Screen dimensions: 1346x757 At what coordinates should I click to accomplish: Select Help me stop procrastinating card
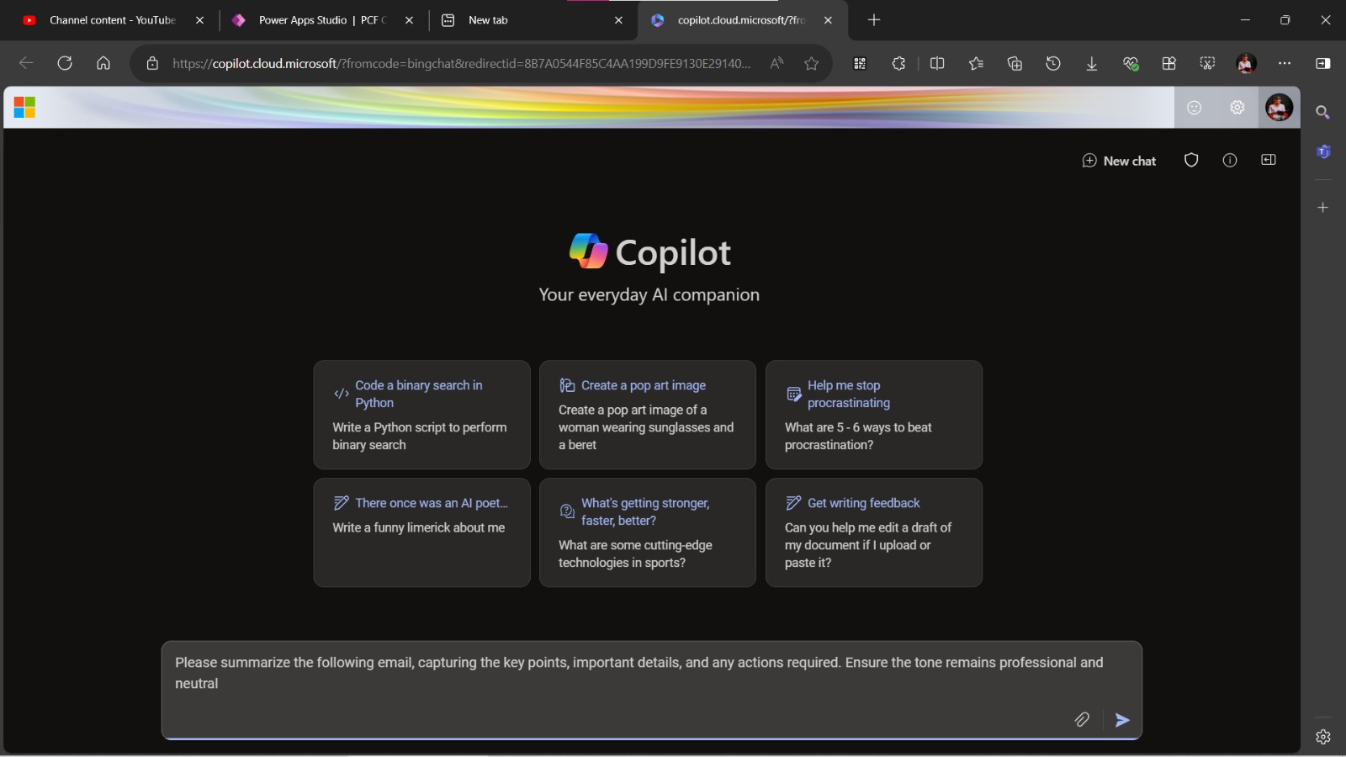tap(874, 415)
